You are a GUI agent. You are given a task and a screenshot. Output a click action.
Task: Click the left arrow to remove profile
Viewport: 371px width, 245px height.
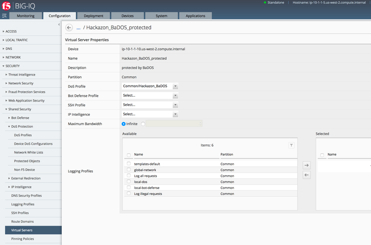[307, 175]
